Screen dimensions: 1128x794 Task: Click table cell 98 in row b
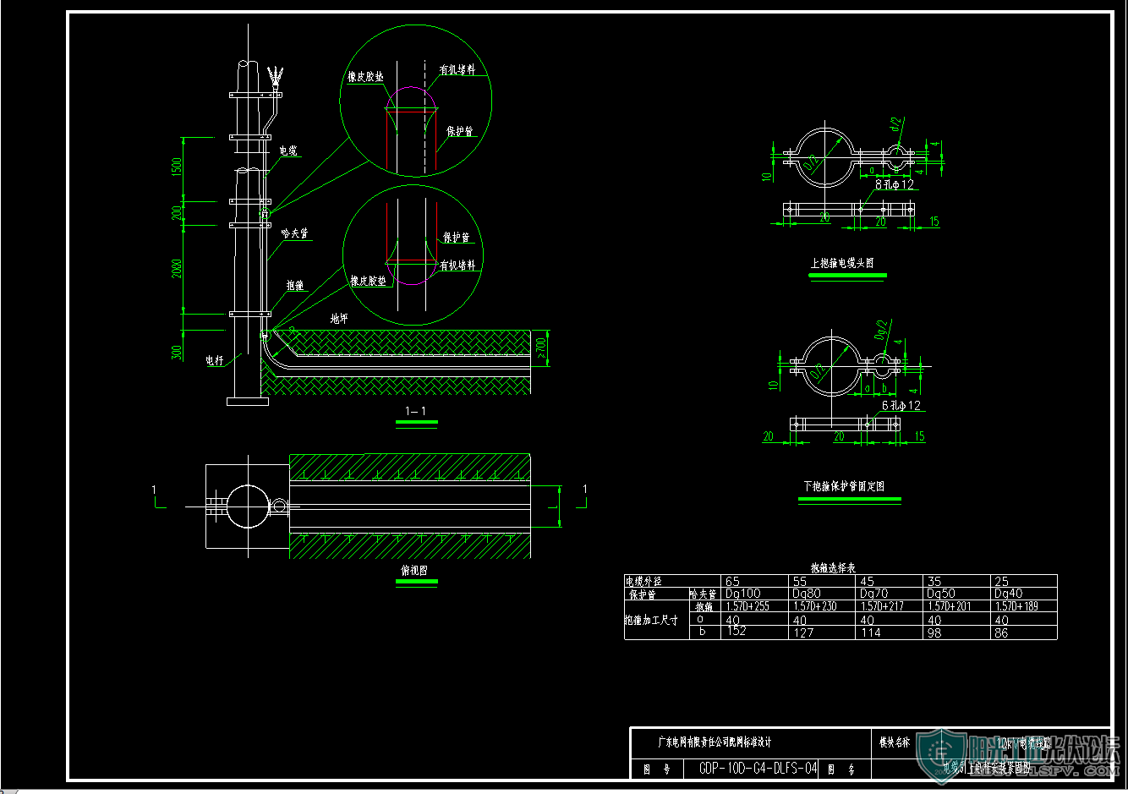(x=934, y=632)
